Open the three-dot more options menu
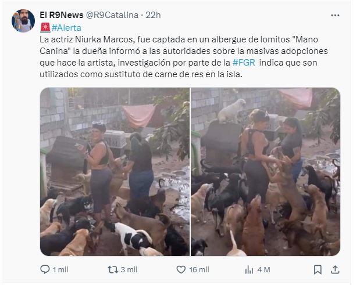This screenshot has height=285, width=360. click(335, 15)
